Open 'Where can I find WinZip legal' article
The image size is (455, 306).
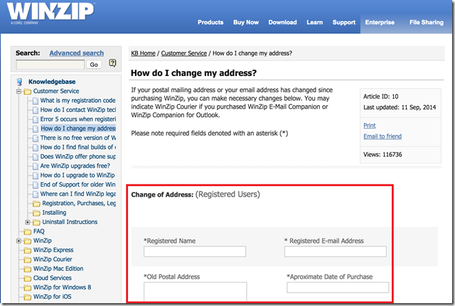(x=78, y=194)
